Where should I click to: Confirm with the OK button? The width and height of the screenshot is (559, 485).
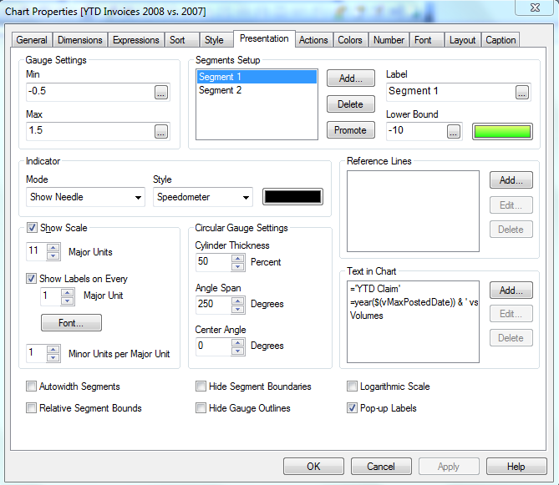(313, 466)
